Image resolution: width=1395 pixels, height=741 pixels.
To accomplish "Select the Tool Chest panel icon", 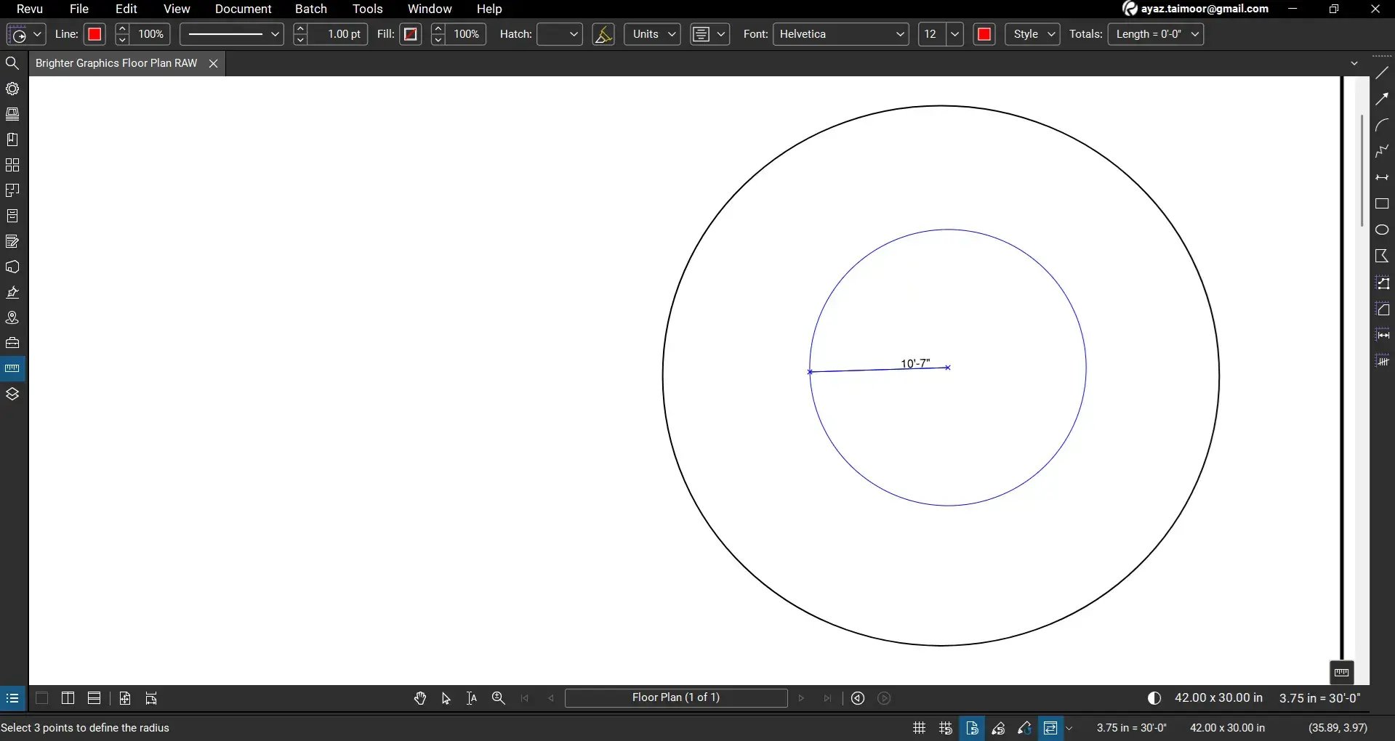I will tap(12, 342).
